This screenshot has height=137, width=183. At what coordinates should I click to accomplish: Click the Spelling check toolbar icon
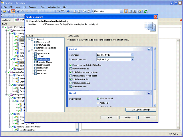[63, 11]
